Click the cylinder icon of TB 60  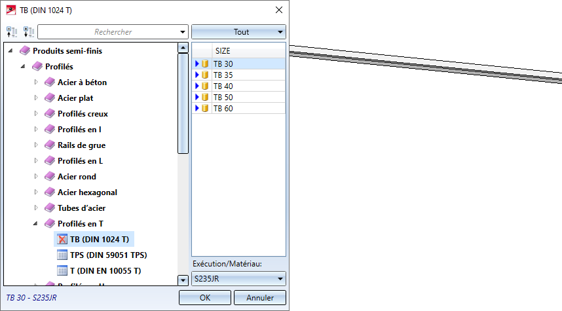pyautogui.click(x=205, y=108)
